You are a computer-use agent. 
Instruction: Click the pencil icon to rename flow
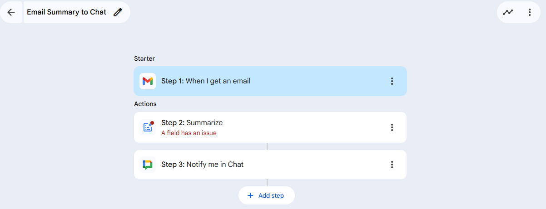(118, 12)
